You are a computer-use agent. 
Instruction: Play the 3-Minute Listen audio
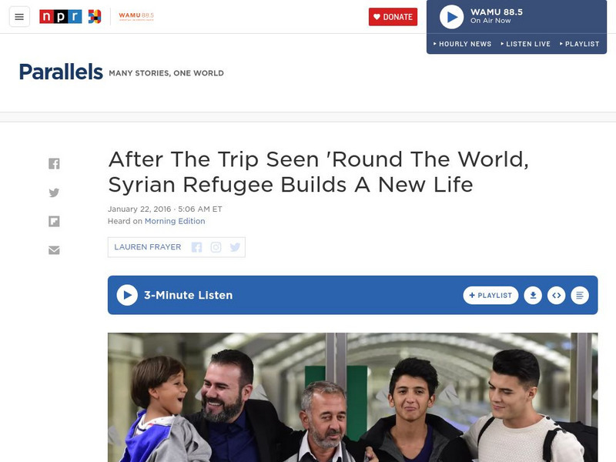click(x=127, y=295)
